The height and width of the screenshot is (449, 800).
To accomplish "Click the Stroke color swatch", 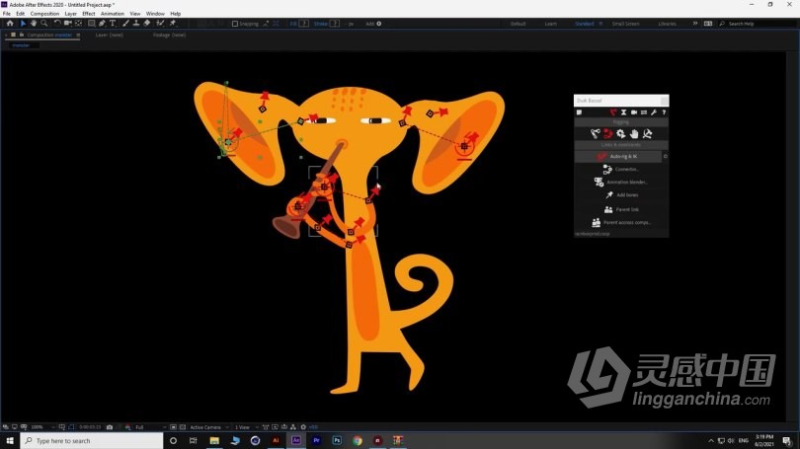I will click(x=334, y=24).
